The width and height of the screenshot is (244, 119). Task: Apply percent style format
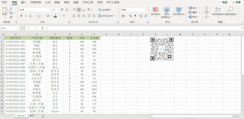tap(130, 16)
